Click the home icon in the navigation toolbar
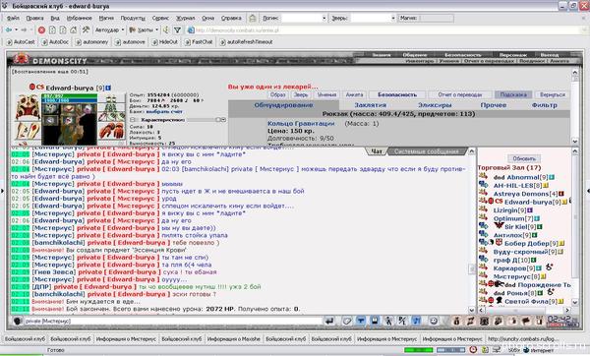Image resolution: width=590 pixels, height=356 pixels. (74, 30)
